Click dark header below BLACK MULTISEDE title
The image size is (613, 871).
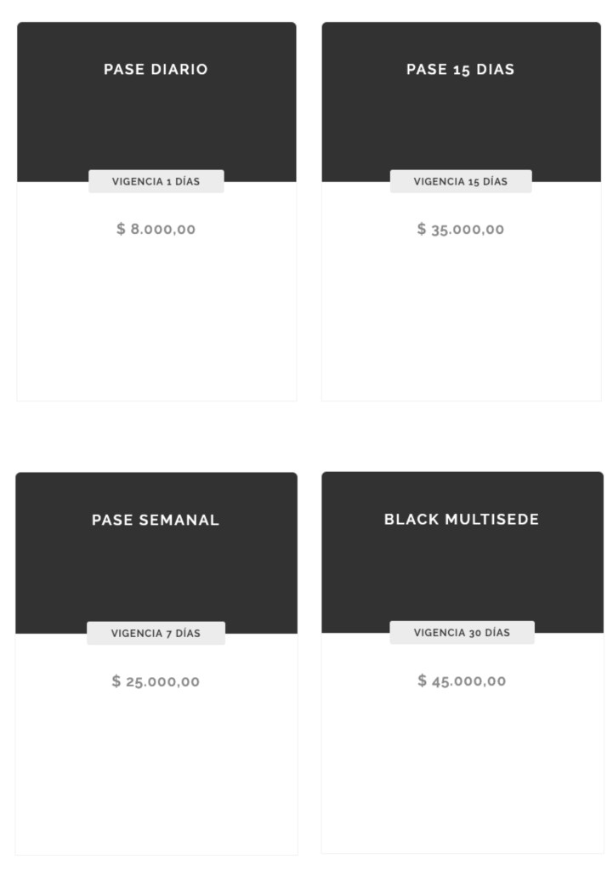(x=462, y=574)
